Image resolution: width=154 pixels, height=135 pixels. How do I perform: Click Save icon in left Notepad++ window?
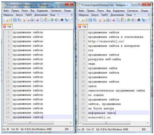15,20
